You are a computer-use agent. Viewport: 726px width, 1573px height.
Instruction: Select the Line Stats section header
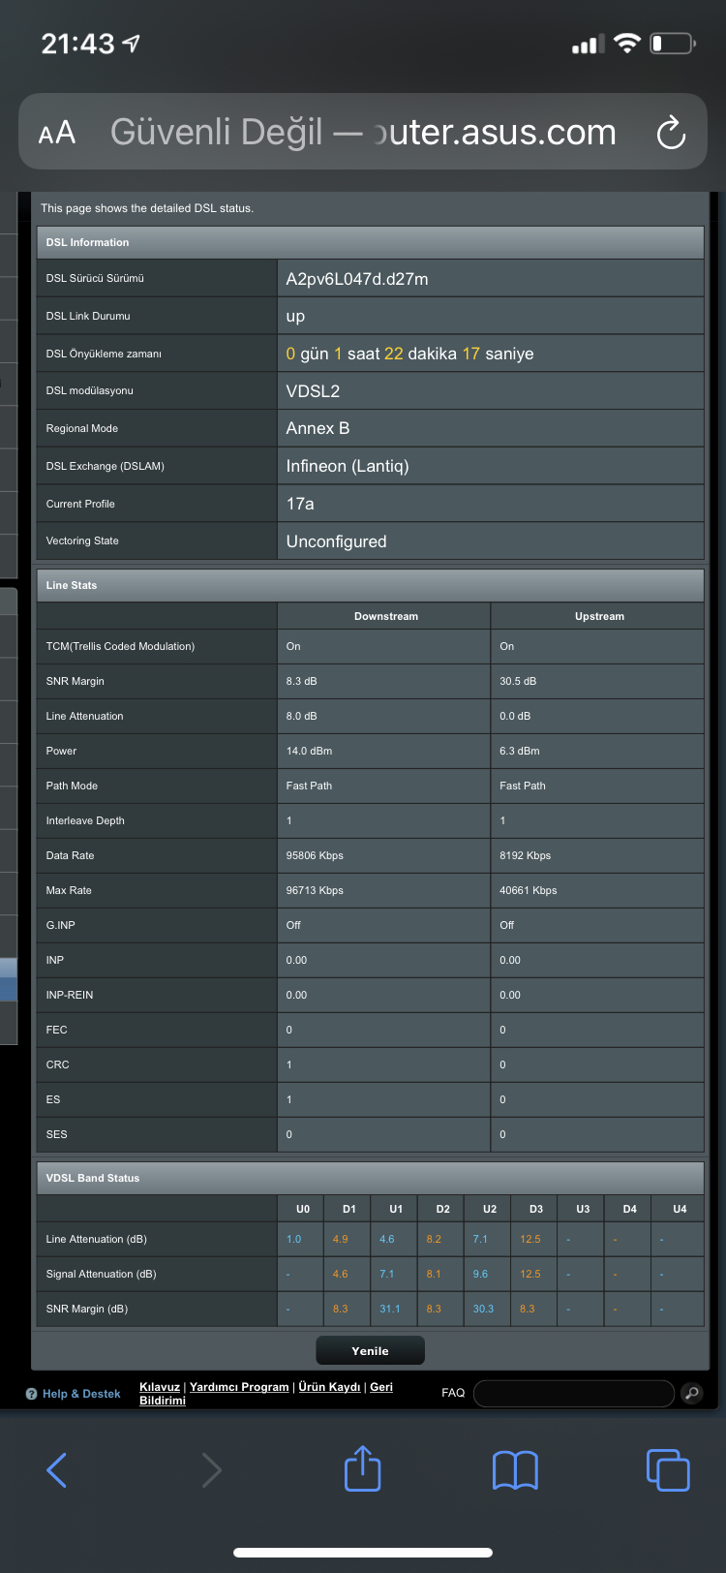click(370, 585)
